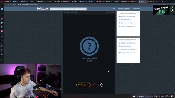175x98 pixels.
Task: Click the tab grid icon next to reload
Action: (14, 5)
